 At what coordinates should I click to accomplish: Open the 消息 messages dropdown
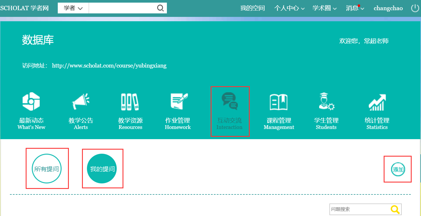pyautogui.click(x=355, y=8)
